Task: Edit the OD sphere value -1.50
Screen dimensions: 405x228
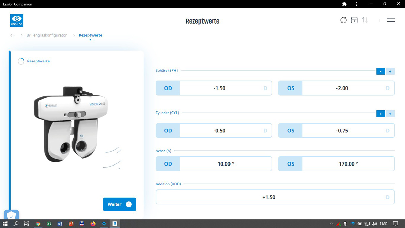Action: [x=219, y=88]
